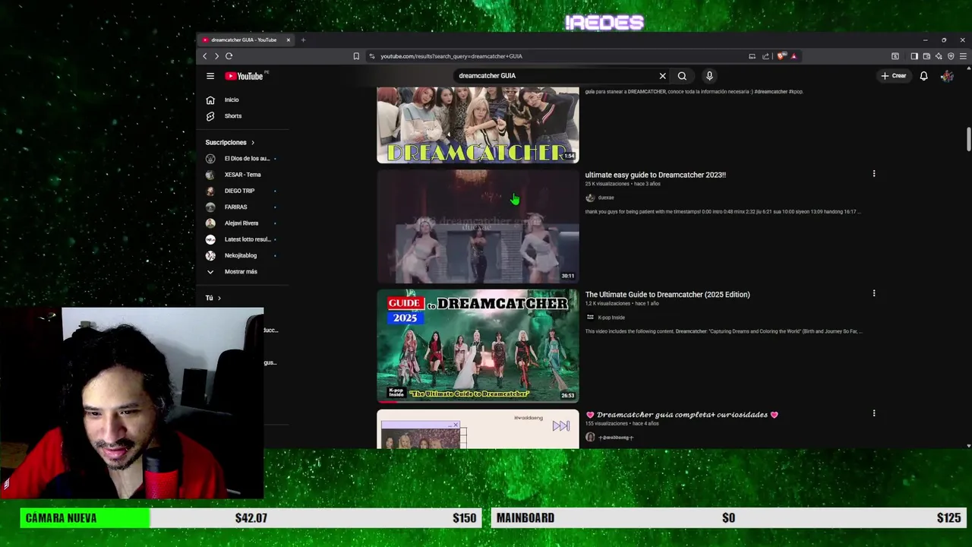The image size is (972, 547).
Task: Click the Crear button
Action: click(894, 76)
